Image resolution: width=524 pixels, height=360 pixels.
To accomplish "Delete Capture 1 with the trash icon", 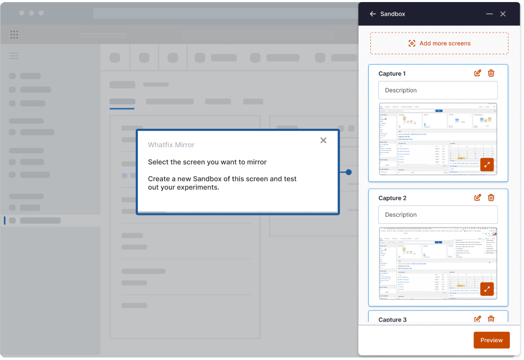I will 491,73.
